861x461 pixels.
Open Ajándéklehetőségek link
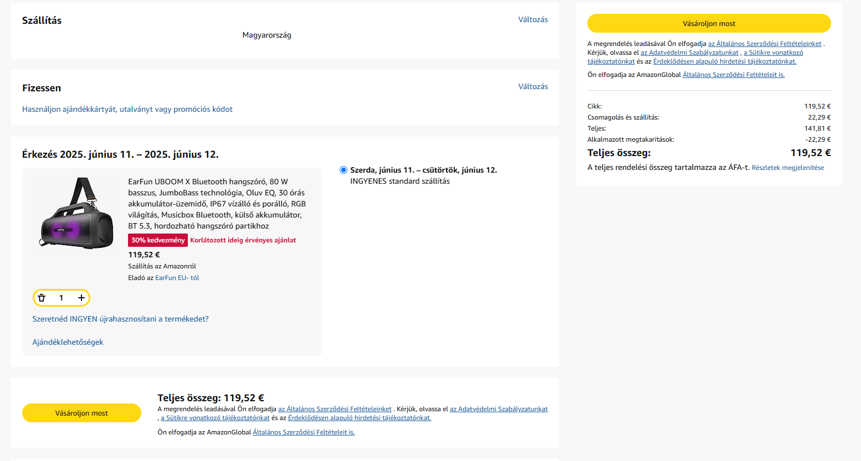tap(68, 342)
